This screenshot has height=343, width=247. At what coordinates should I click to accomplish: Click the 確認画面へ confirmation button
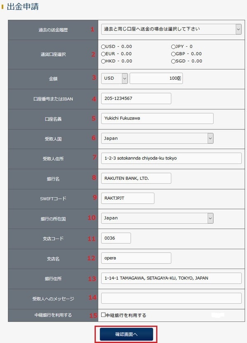tap(126, 334)
